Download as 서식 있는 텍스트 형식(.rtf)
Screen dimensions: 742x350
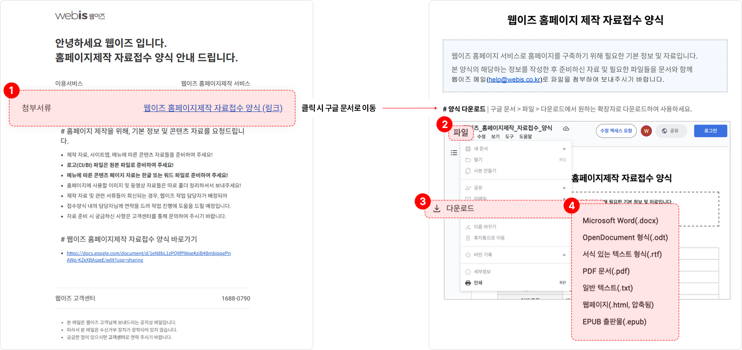click(622, 254)
